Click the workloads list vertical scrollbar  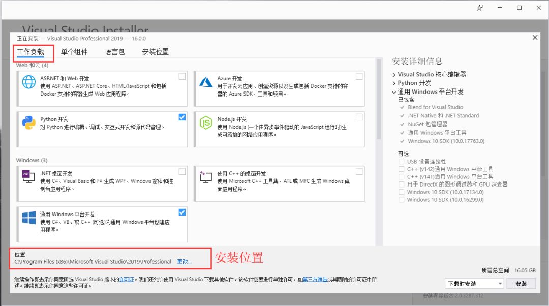coord(379,99)
